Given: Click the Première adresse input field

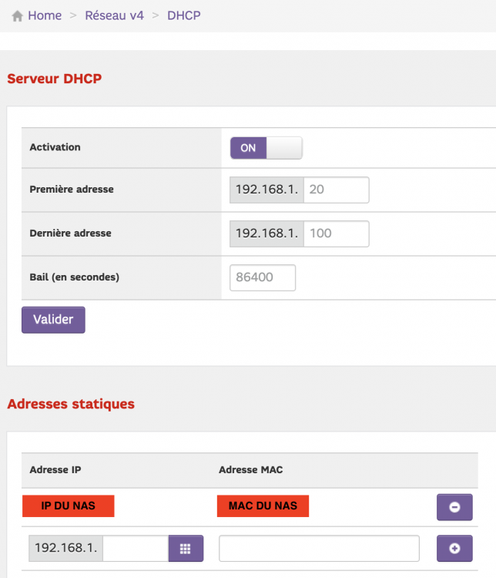Looking at the screenshot, I should point(336,190).
